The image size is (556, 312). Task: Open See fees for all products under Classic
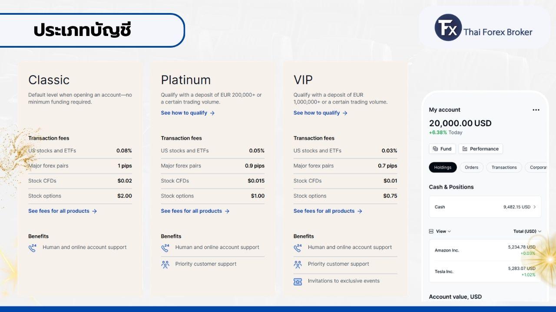pyautogui.click(x=62, y=211)
